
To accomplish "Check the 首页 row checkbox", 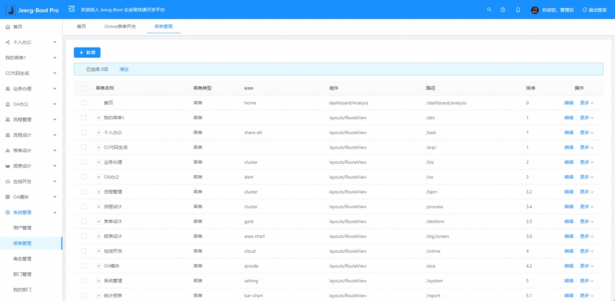I will [x=84, y=102].
